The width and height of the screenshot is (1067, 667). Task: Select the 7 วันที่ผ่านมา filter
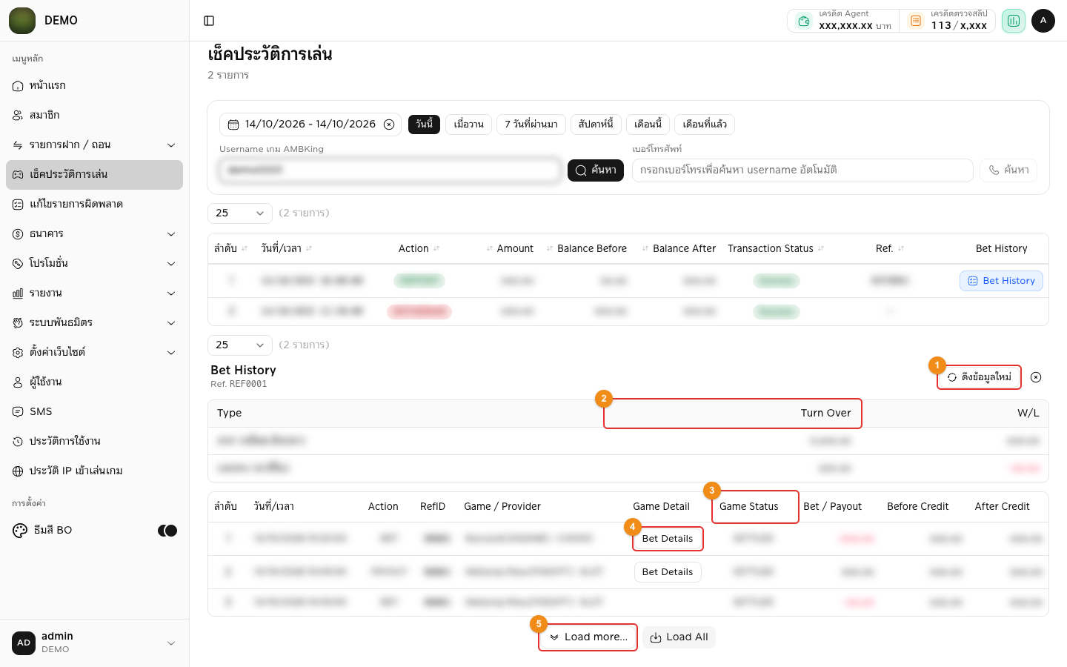coord(531,125)
